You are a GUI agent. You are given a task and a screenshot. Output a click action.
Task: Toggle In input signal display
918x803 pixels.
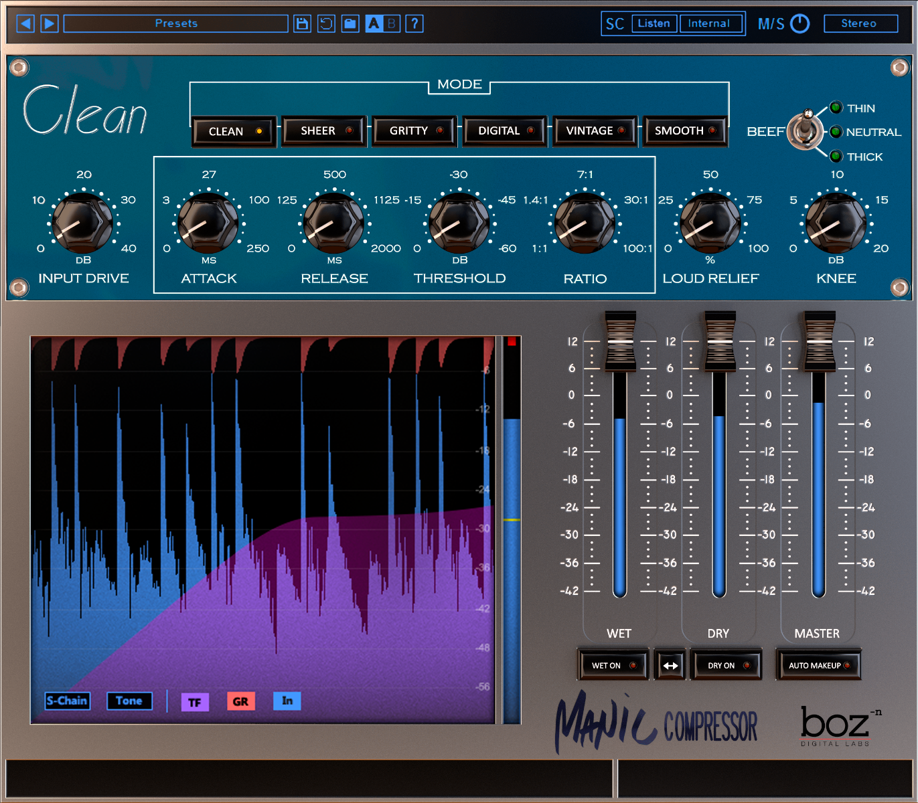[x=287, y=701]
